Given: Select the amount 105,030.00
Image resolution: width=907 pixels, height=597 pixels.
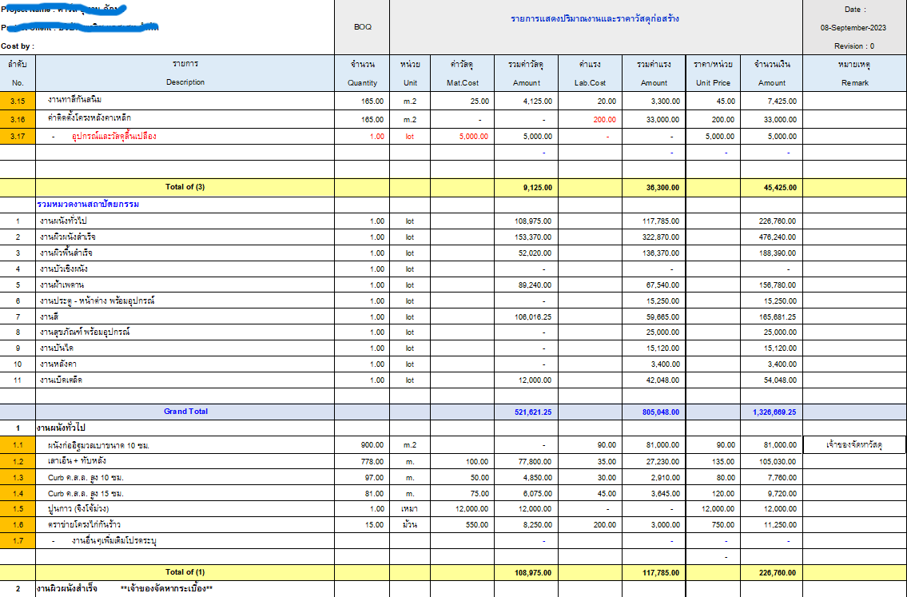Looking at the screenshot, I should click(778, 462).
